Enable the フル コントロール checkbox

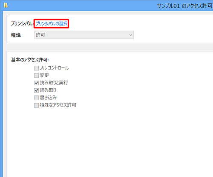[x=36, y=68]
